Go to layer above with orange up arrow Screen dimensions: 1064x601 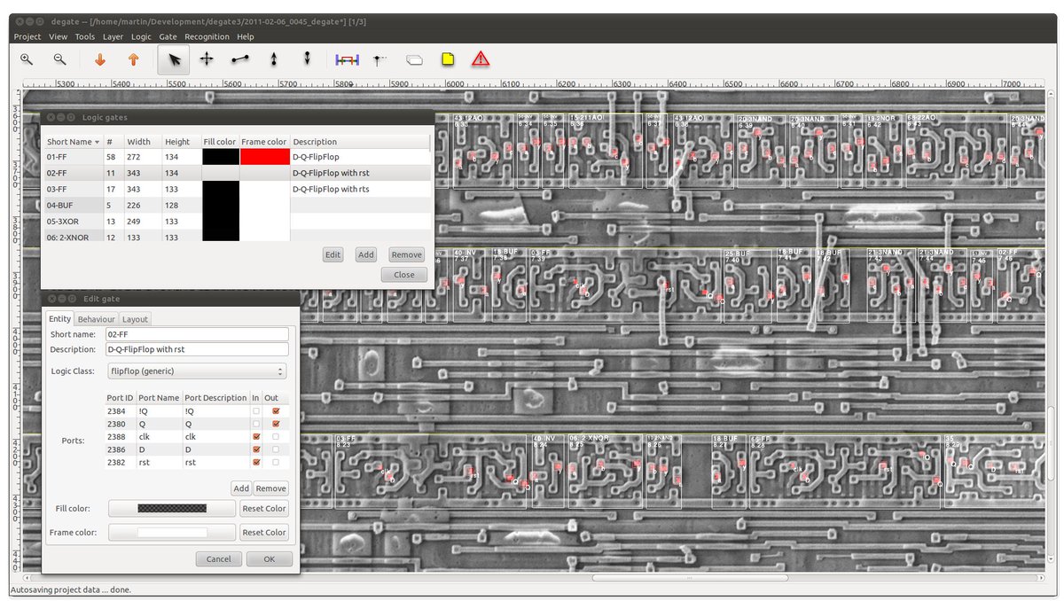click(133, 59)
